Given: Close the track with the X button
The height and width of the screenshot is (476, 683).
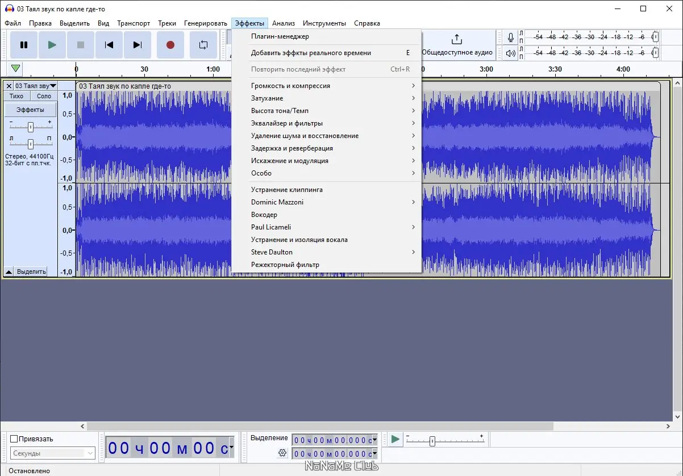Looking at the screenshot, I should point(9,86).
